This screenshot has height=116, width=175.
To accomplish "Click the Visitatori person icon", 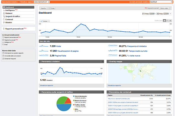I will click(x=4, y=13).
